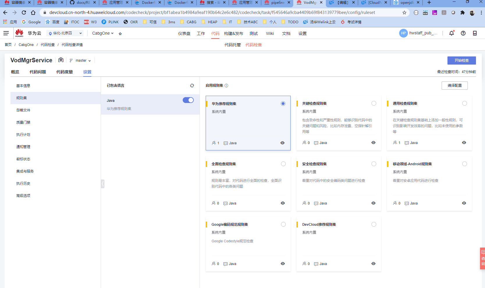
Task: Open the 质量门禁 settings item
Action: pos(56,122)
